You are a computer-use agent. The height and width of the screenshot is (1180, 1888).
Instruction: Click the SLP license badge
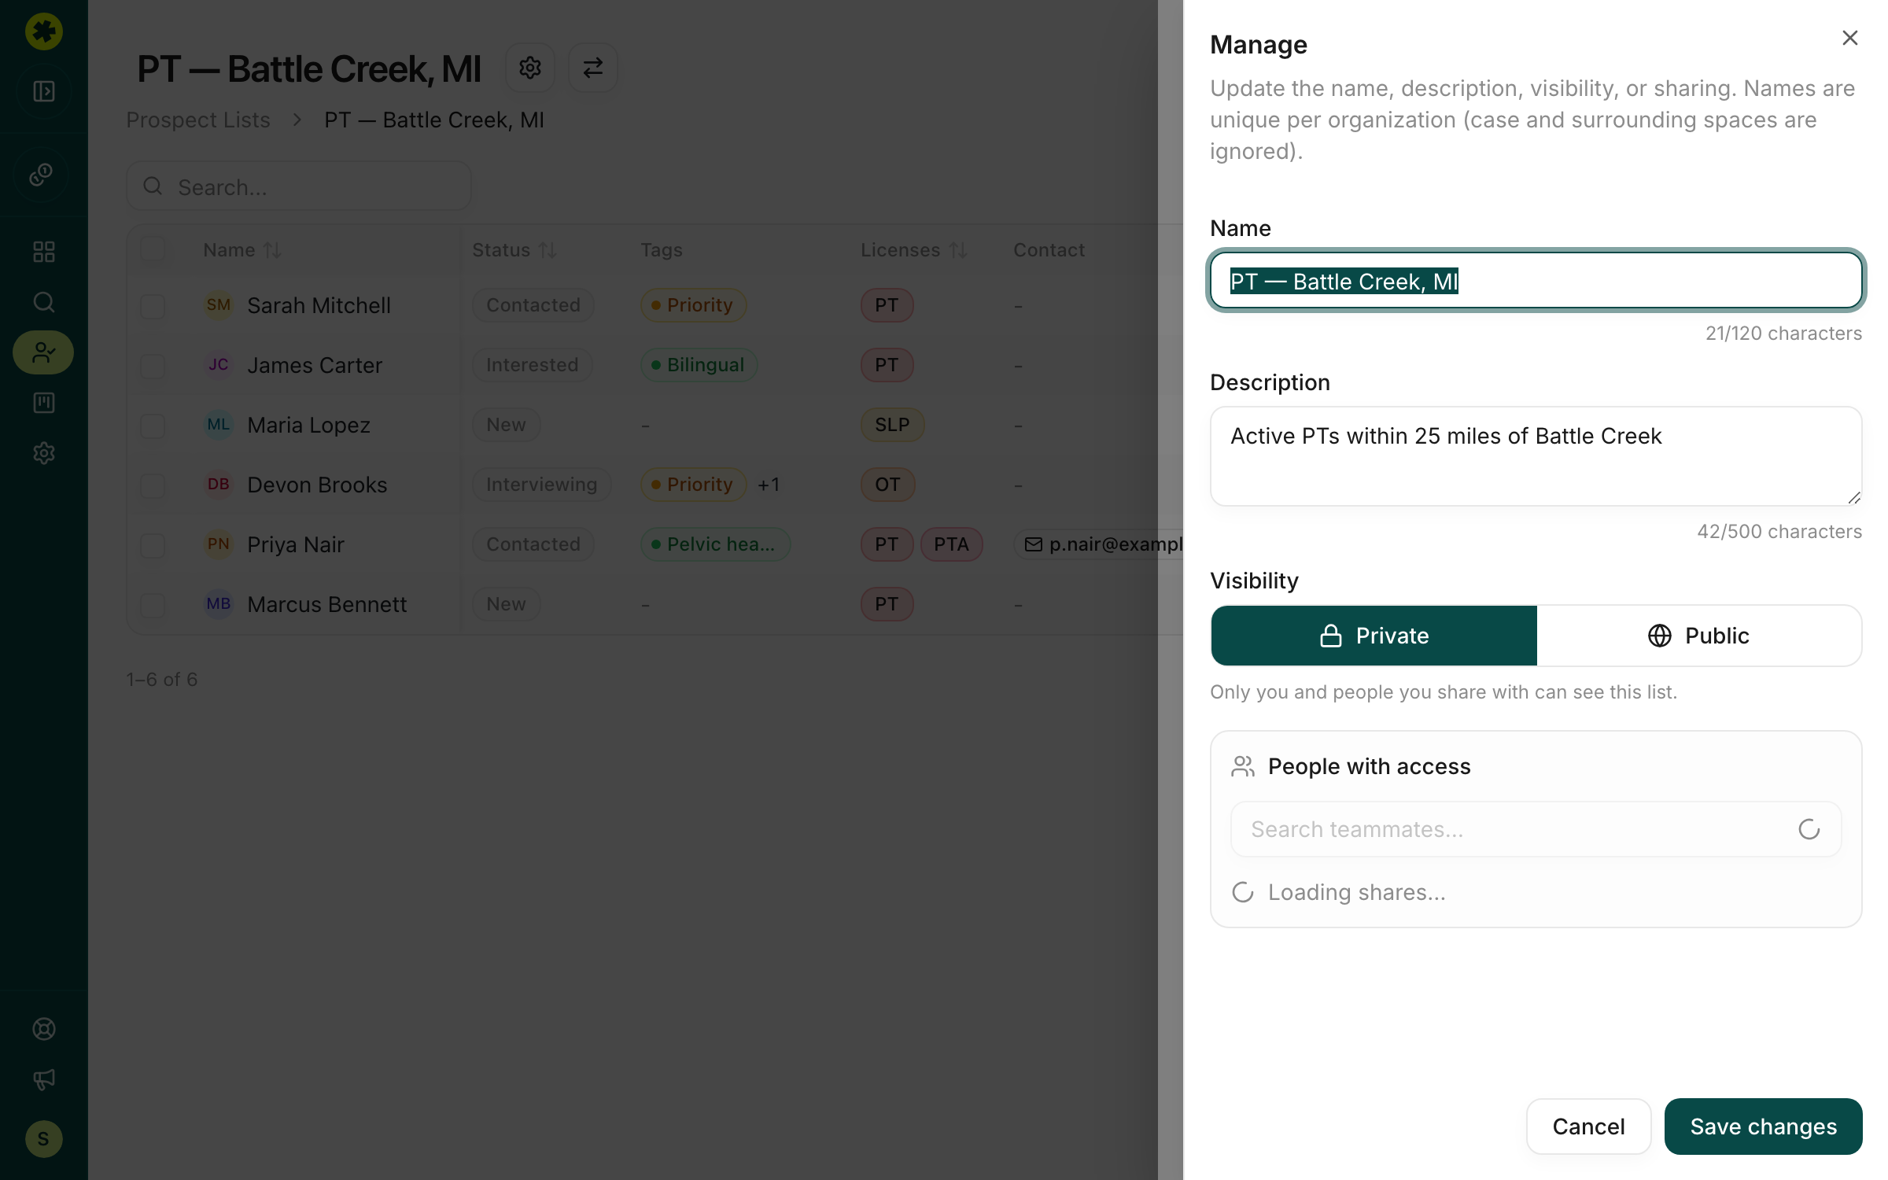[892, 425]
